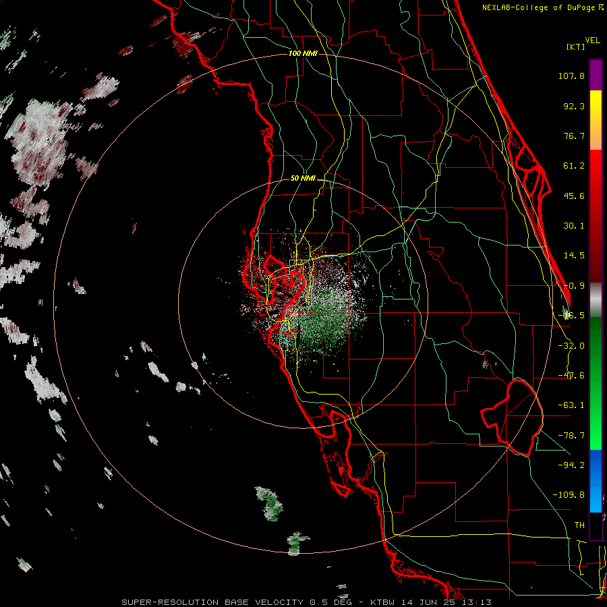Click the 14.5 velocity scale value
The width and height of the screenshot is (607, 607).
pos(574,256)
